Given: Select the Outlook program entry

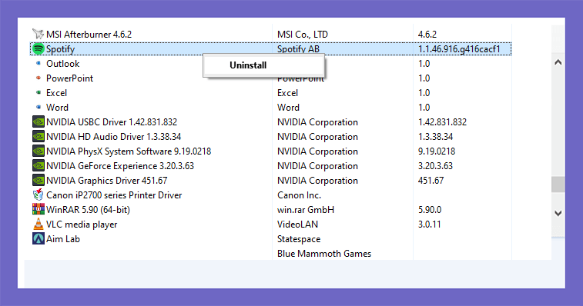Looking at the screenshot, I should pos(63,64).
